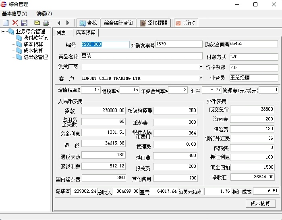The image size is (282, 220).
Task: Open the 基本信息 menu
Action: (15, 14)
